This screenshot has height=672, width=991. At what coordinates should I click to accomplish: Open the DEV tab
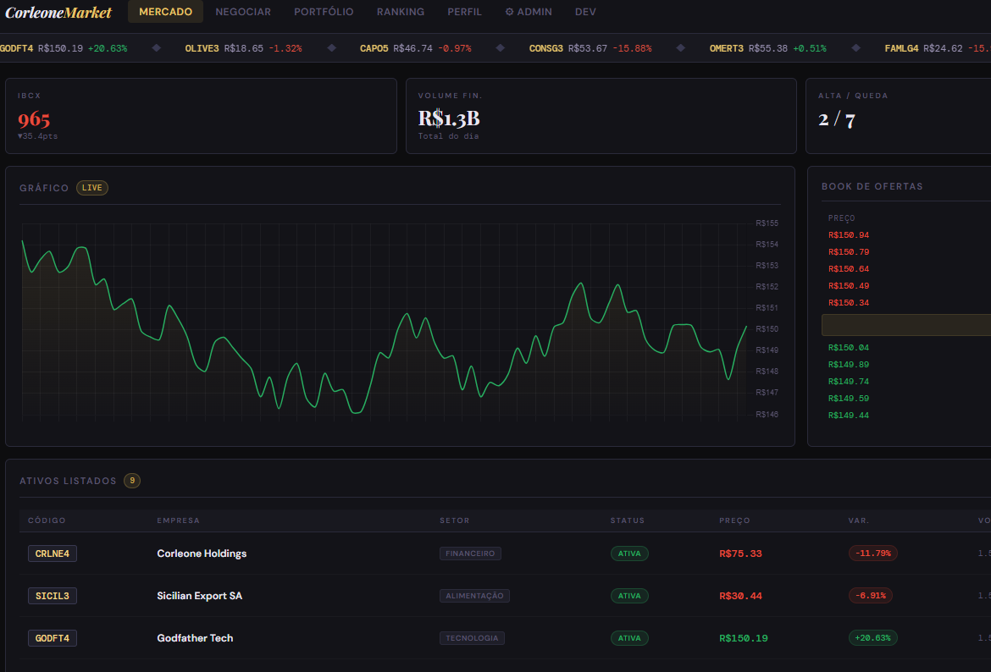tap(585, 11)
